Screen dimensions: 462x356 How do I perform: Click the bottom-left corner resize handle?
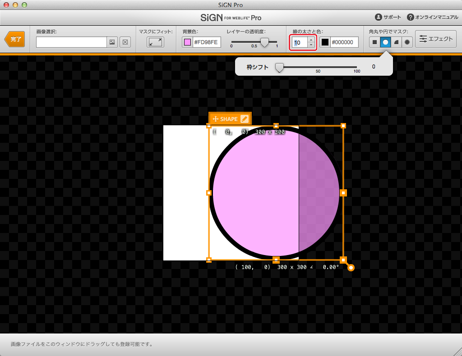click(209, 260)
